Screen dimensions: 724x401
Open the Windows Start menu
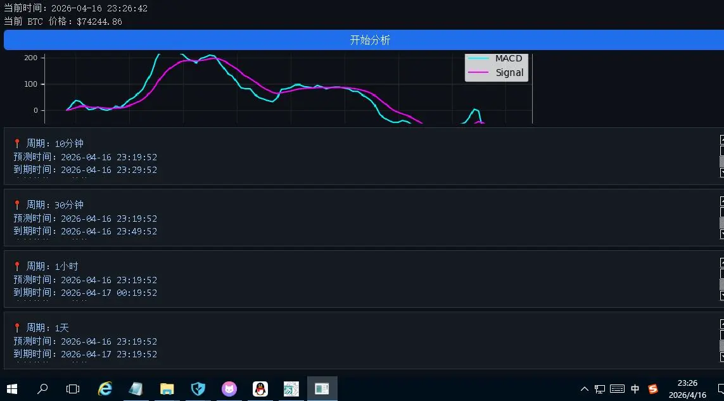(x=12, y=389)
